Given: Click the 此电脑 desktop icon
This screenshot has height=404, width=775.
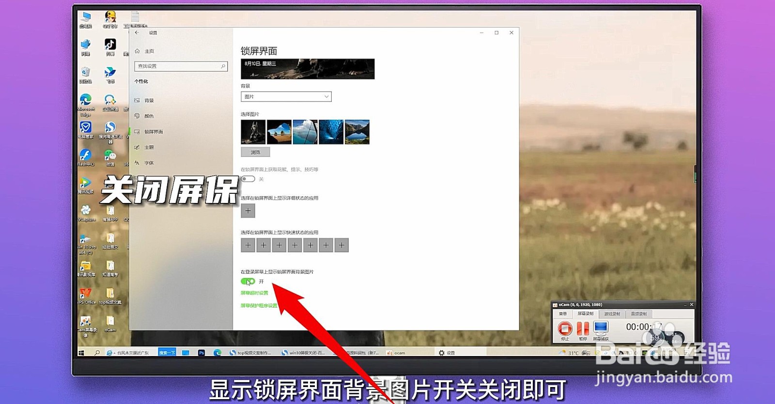Looking at the screenshot, I should (x=86, y=20).
